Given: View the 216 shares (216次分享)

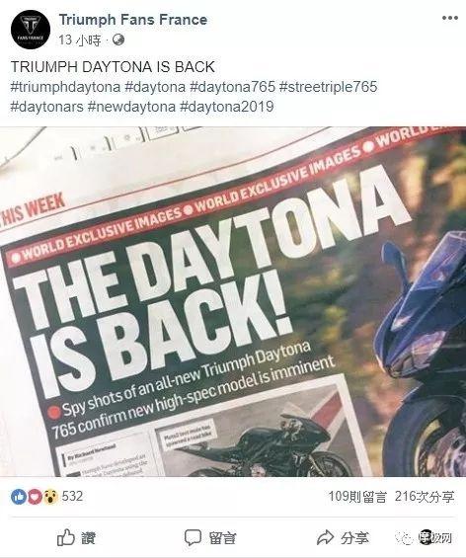Looking at the screenshot, I should tap(425, 497).
